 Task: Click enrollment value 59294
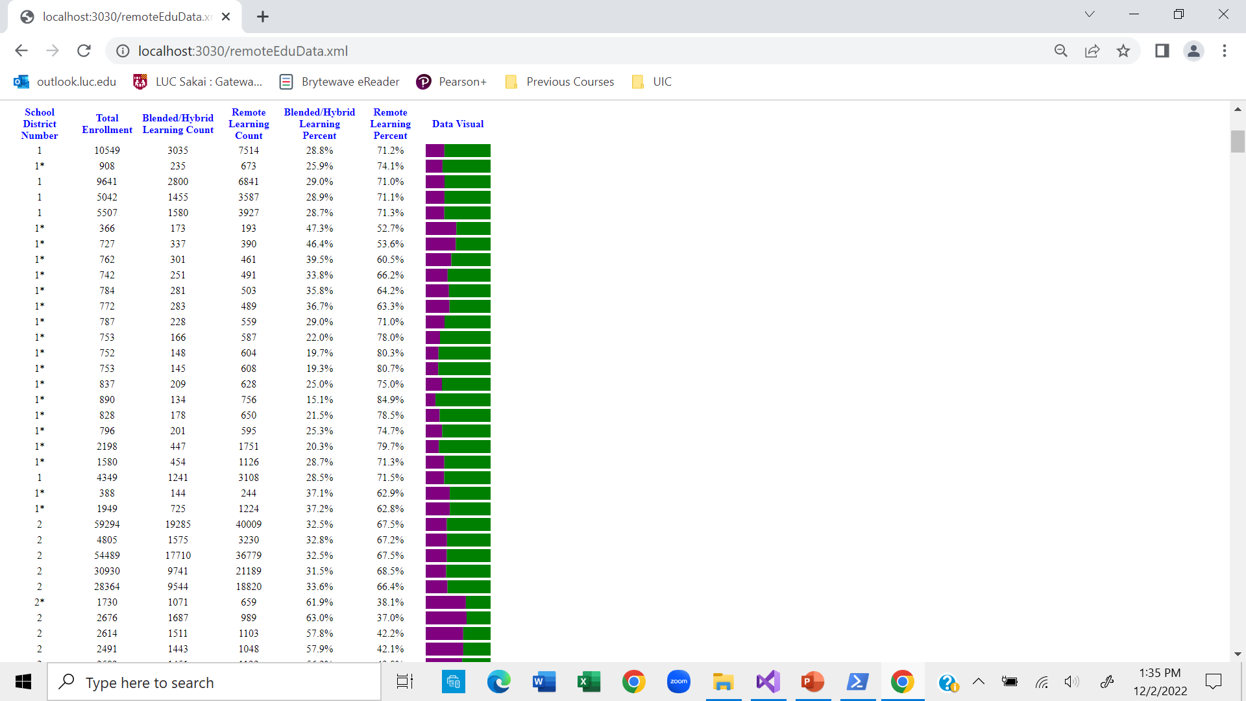coord(107,524)
